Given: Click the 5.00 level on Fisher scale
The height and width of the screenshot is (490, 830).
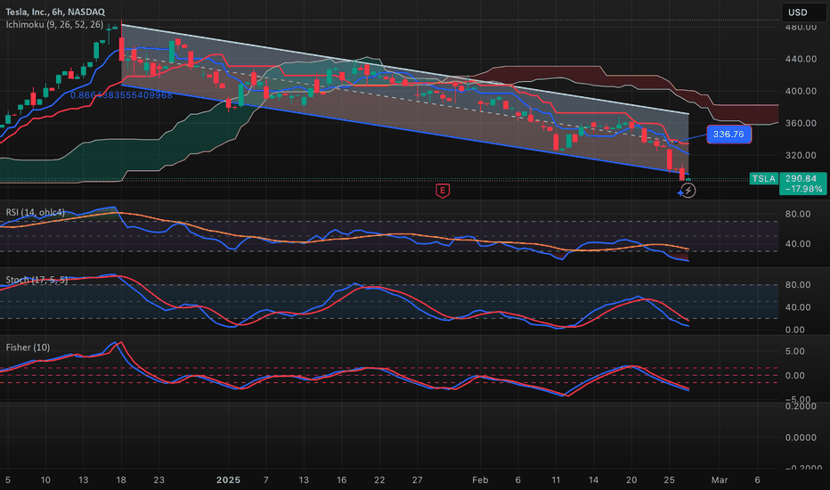Looking at the screenshot, I should pyautogui.click(x=794, y=352).
